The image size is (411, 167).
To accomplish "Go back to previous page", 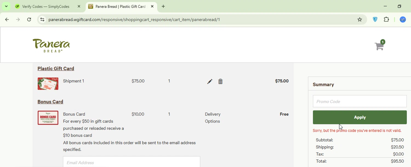I will (7, 19).
